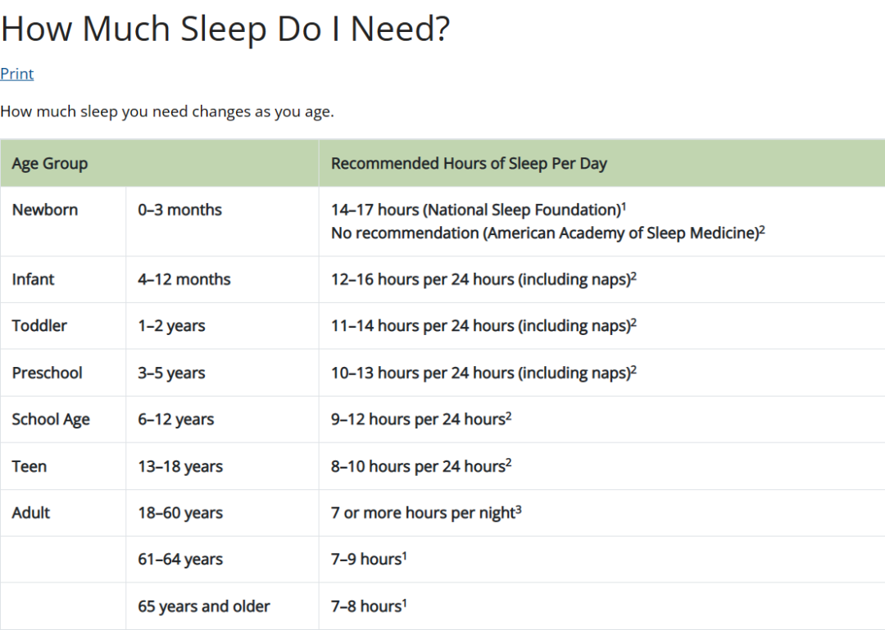885x630 pixels.
Task: Click the '0–3 months' age cell
Action: click(x=180, y=210)
